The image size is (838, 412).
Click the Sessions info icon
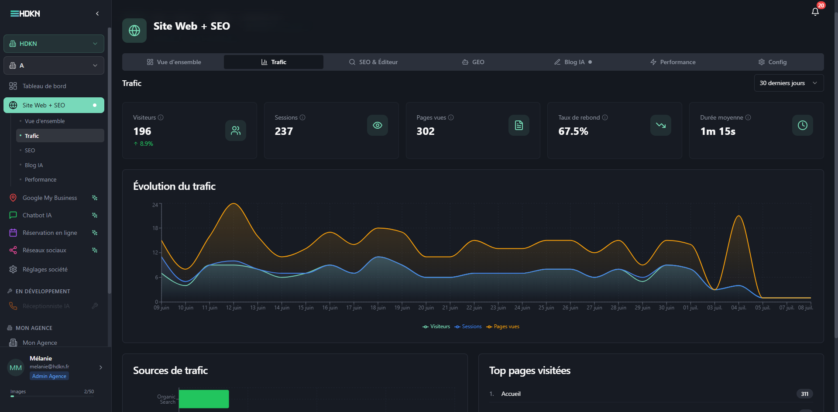click(302, 117)
